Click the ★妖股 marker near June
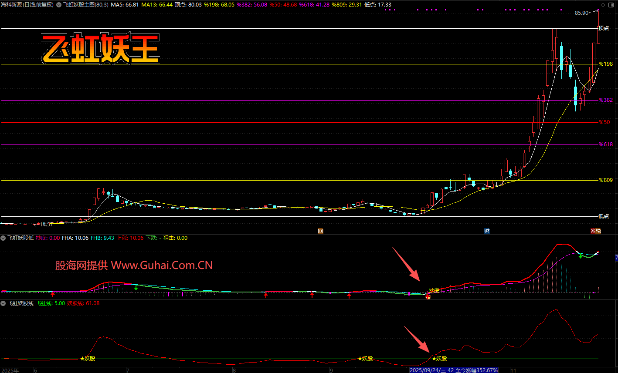This screenshot has width=618, height=373. click(x=88, y=359)
